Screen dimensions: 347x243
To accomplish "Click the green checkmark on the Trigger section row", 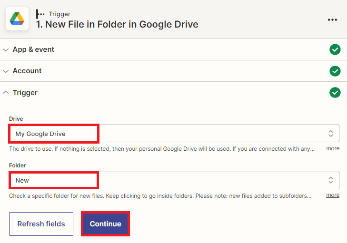I will (x=335, y=92).
